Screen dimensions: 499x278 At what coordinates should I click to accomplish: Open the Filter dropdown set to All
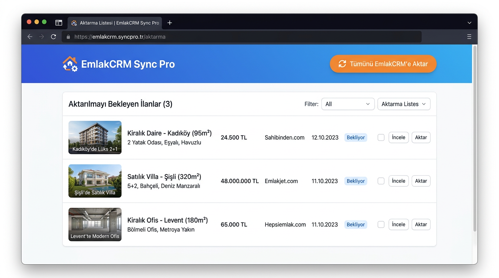tap(347, 104)
